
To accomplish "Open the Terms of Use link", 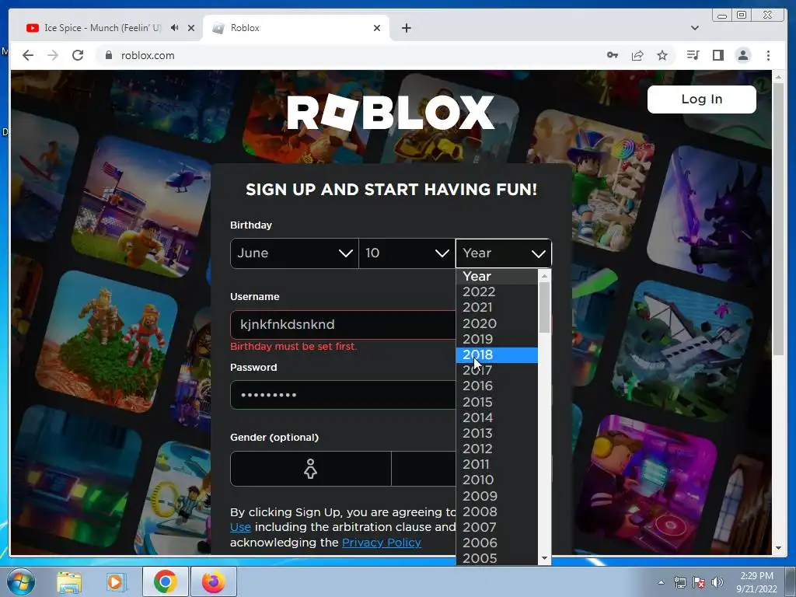I will (240, 528).
